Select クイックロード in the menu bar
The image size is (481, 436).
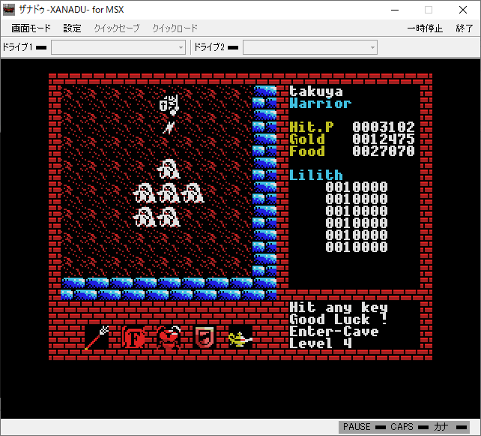coord(175,29)
